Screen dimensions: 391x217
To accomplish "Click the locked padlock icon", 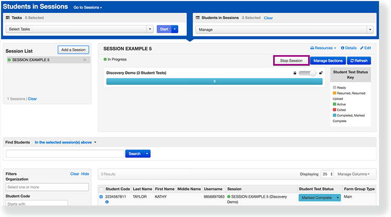I will click(x=295, y=73).
